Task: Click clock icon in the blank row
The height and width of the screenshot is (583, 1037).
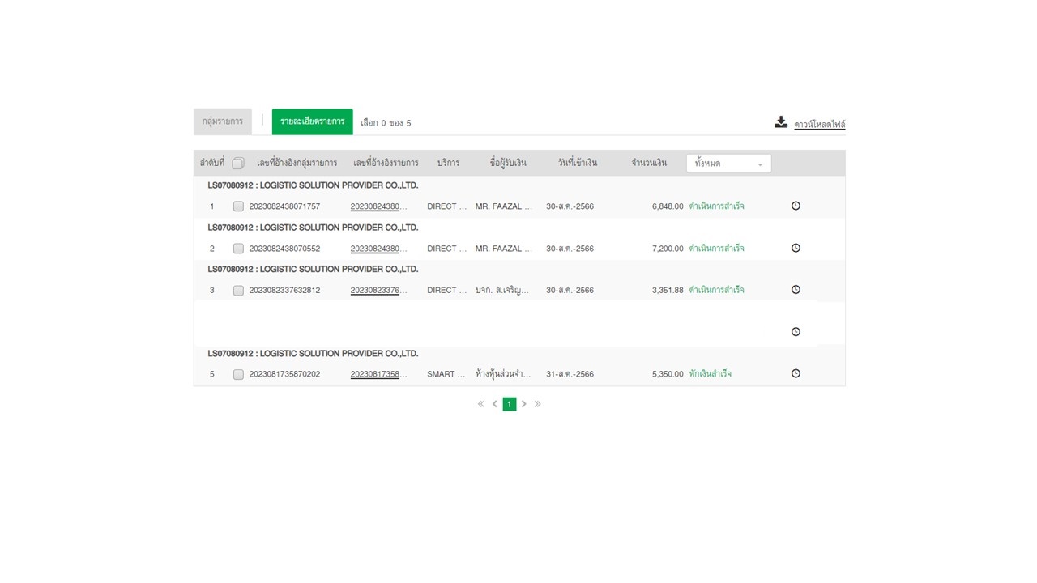Action: tap(796, 332)
